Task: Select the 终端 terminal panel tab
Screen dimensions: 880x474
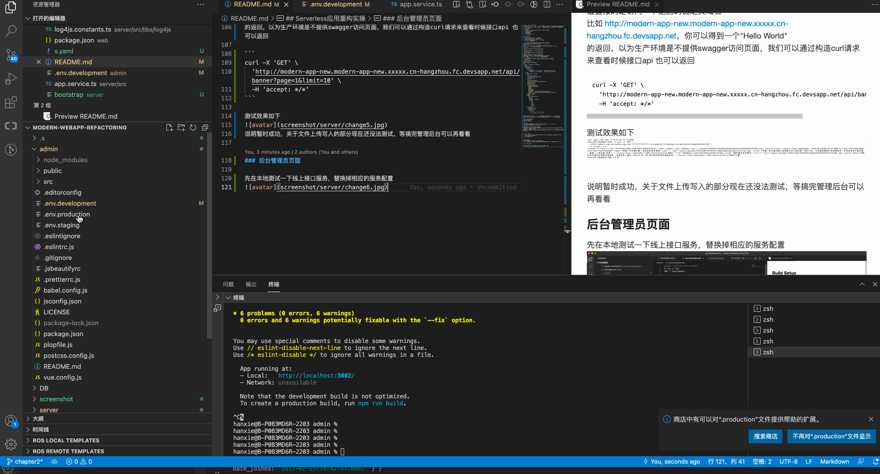Action: click(274, 284)
